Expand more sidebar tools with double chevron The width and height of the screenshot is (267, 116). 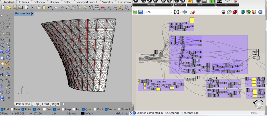9,98
